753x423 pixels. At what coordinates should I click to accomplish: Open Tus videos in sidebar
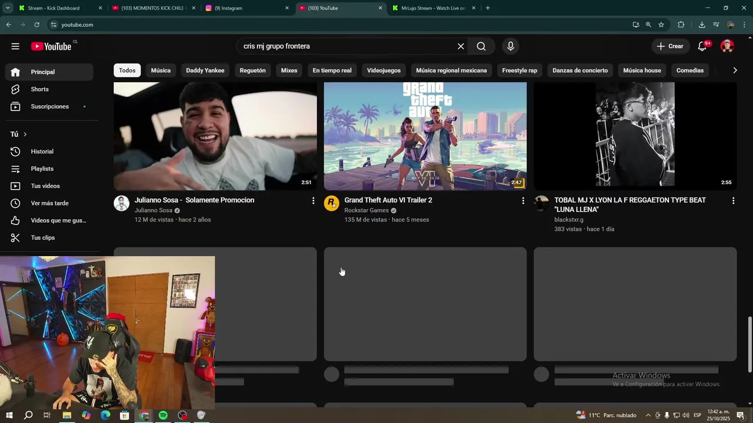(x=49, y=186)
